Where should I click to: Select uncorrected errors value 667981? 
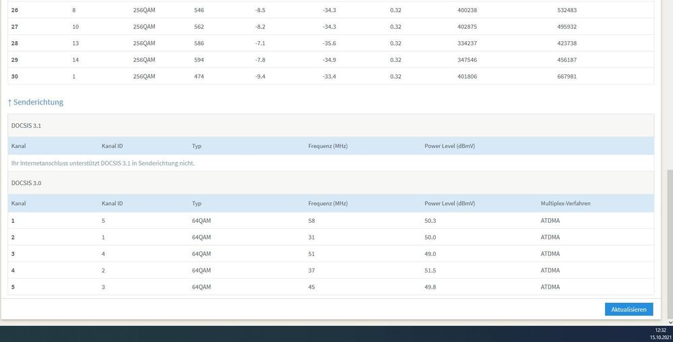click(567, 76)
